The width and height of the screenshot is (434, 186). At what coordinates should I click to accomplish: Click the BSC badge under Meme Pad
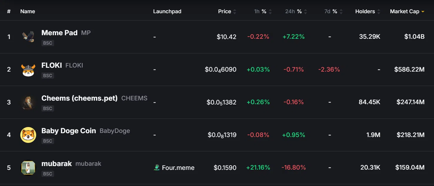48,43
